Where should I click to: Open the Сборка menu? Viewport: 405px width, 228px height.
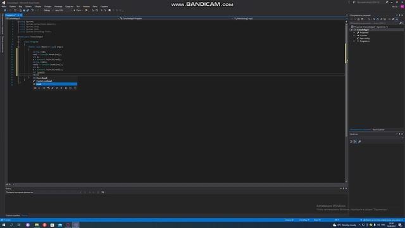pos(38,6)
